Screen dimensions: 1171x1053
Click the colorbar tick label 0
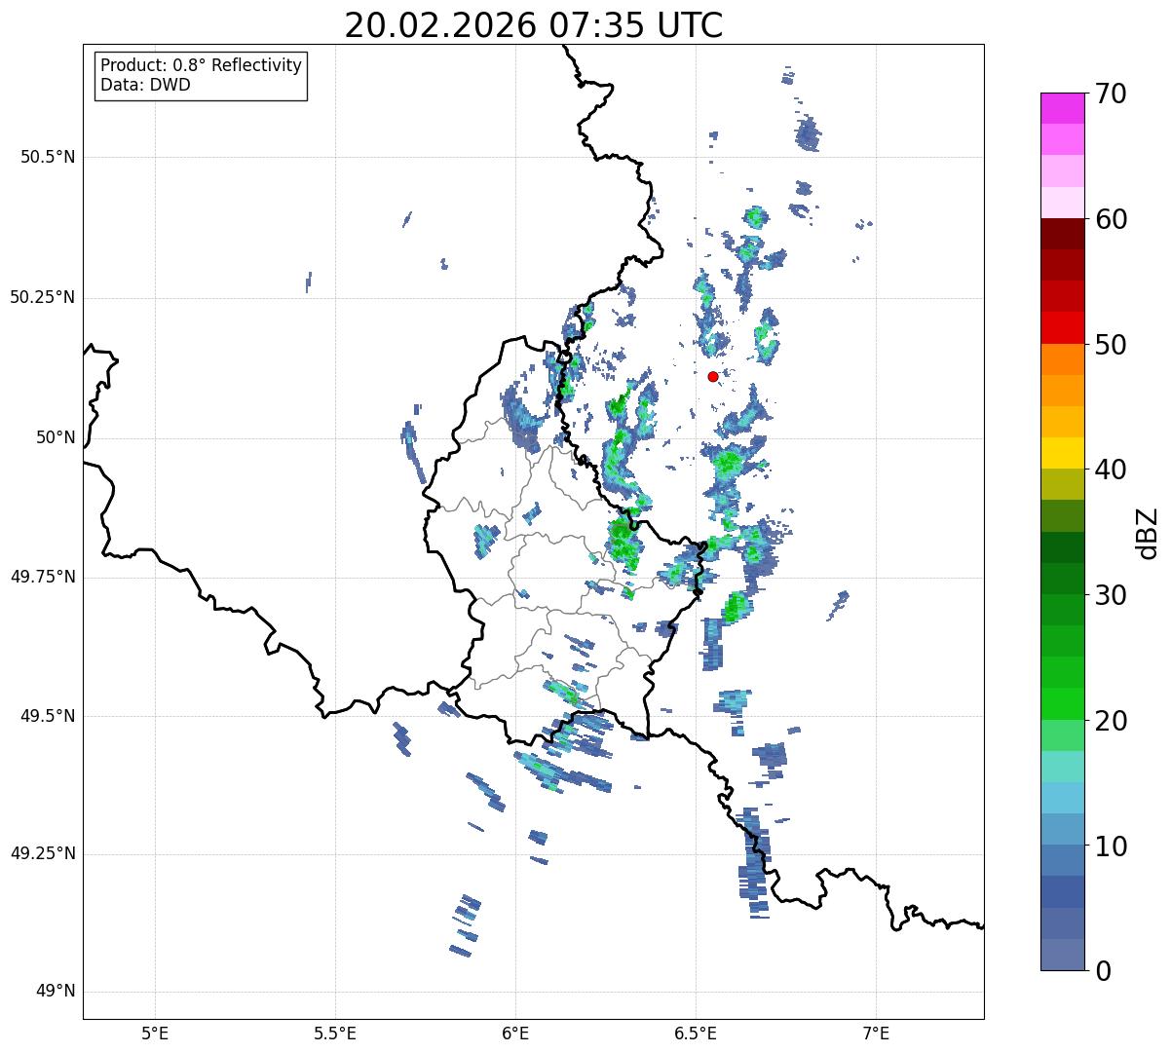click(1103, 971)
